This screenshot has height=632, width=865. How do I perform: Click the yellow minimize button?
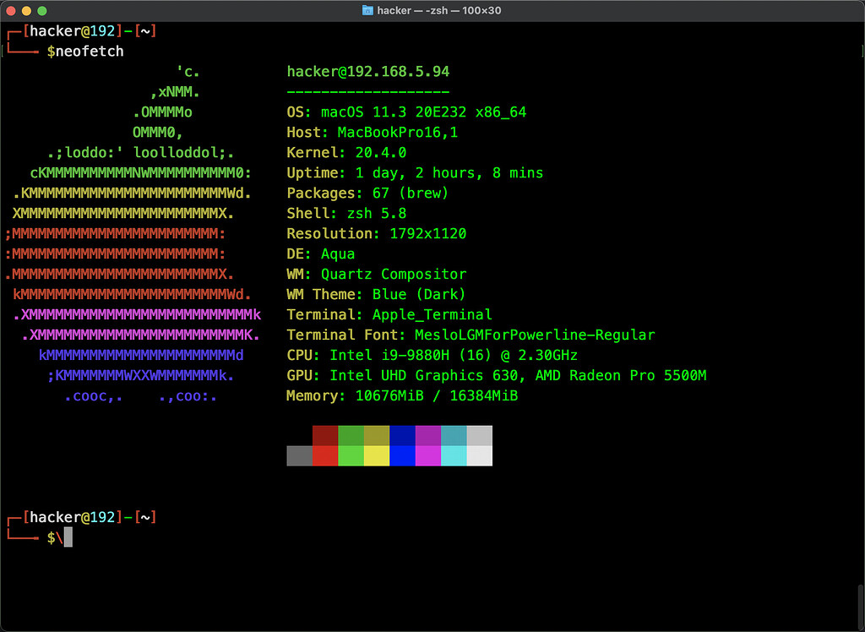point(24,11)
